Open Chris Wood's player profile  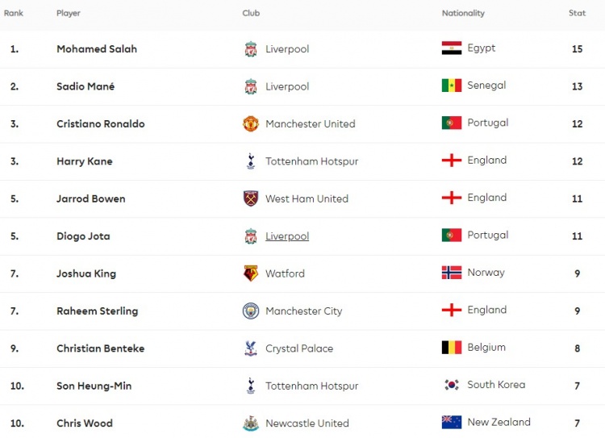(x=85, y=423)
